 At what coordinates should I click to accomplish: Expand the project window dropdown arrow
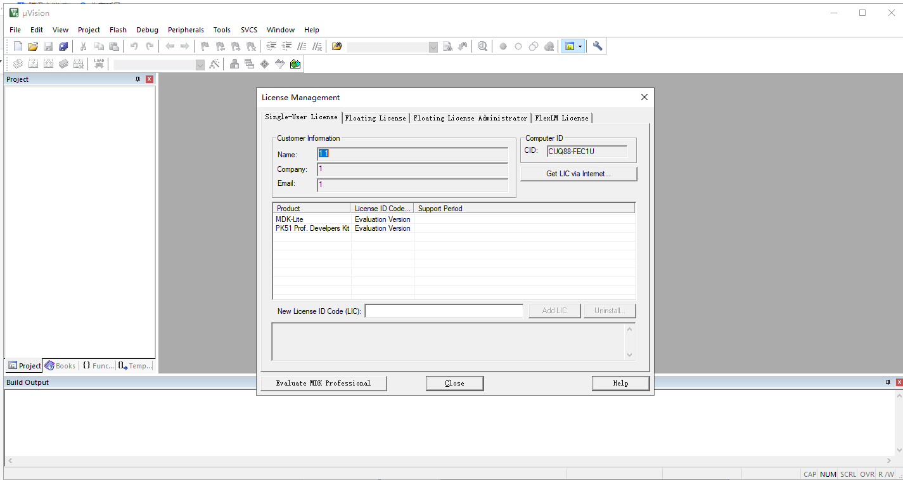point(580,46)
